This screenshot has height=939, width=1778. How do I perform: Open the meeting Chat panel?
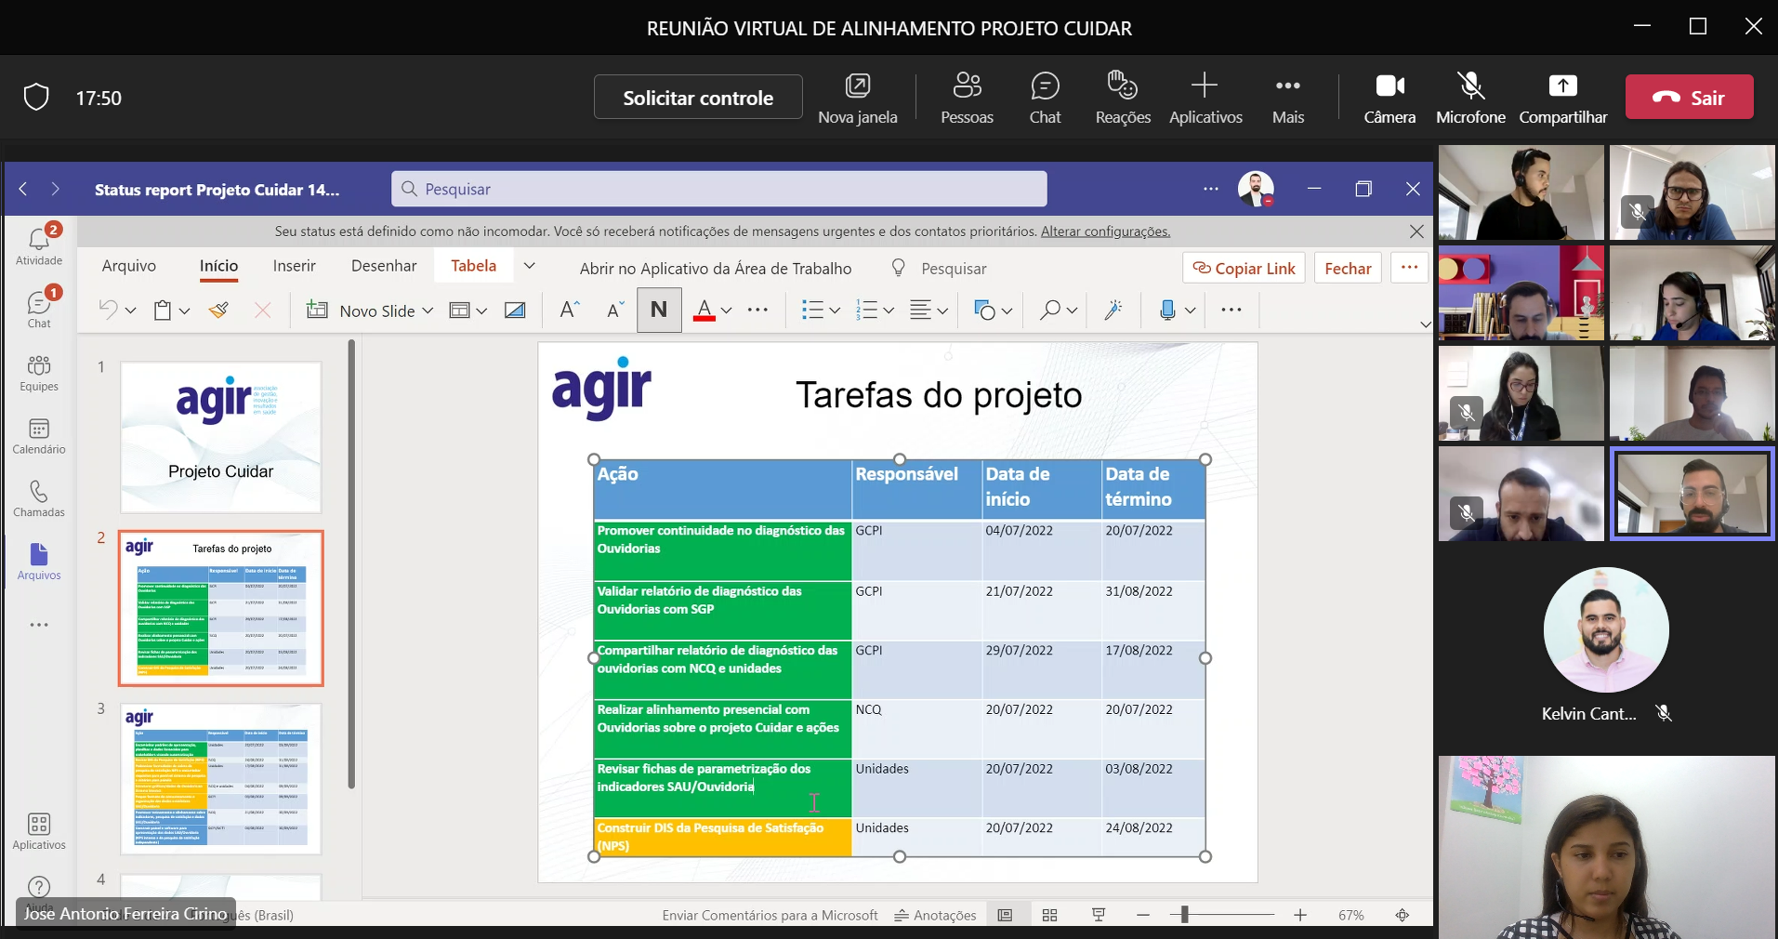click(x=1045, y=97)
